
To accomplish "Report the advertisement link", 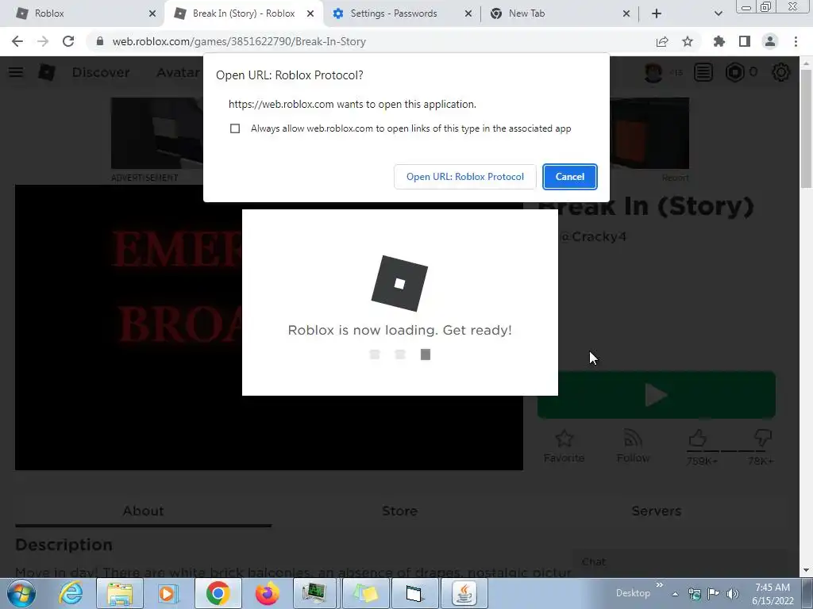I will coord(675,178).
